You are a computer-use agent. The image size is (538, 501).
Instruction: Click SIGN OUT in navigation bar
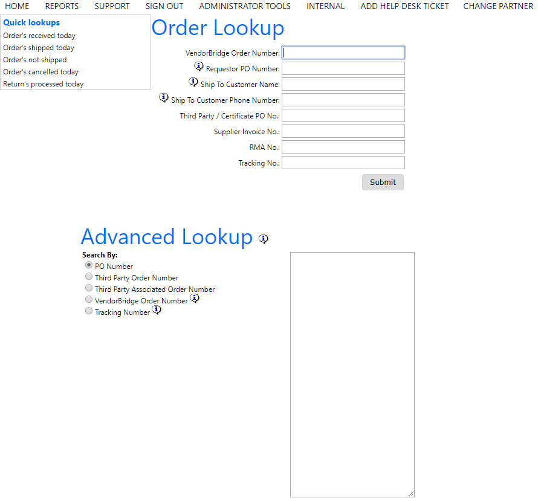164,6
